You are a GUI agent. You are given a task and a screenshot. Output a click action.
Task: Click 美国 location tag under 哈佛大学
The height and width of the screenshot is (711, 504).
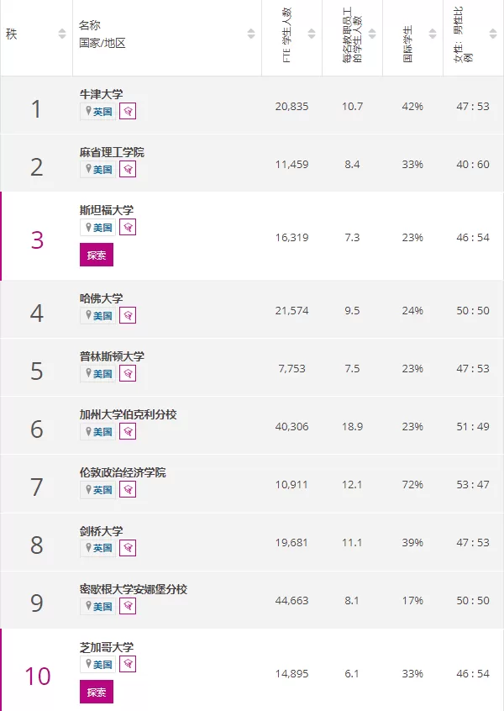98,315
